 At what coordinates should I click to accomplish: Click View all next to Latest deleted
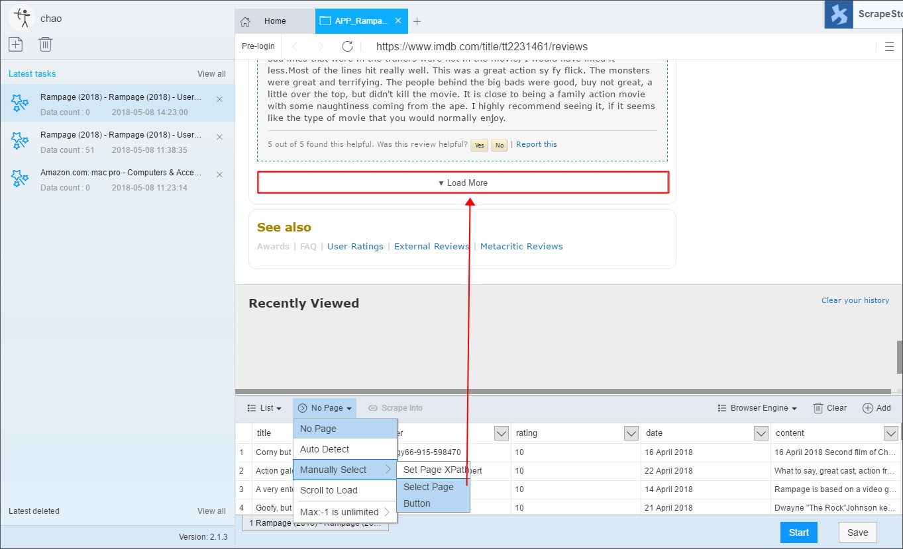tap(211, 511)
